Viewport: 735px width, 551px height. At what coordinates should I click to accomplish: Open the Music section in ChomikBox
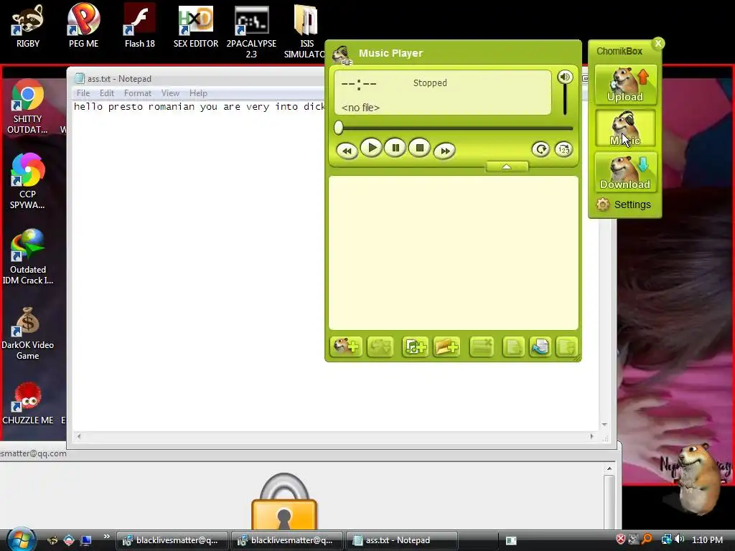625,128
